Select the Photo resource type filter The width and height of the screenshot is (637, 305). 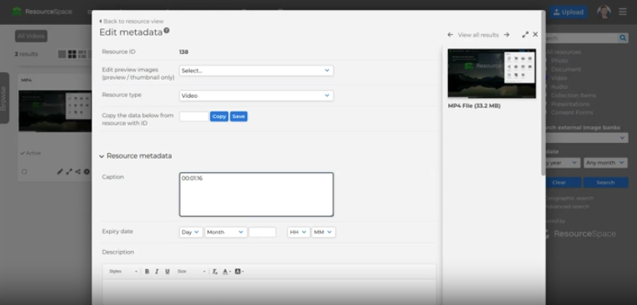560,61
